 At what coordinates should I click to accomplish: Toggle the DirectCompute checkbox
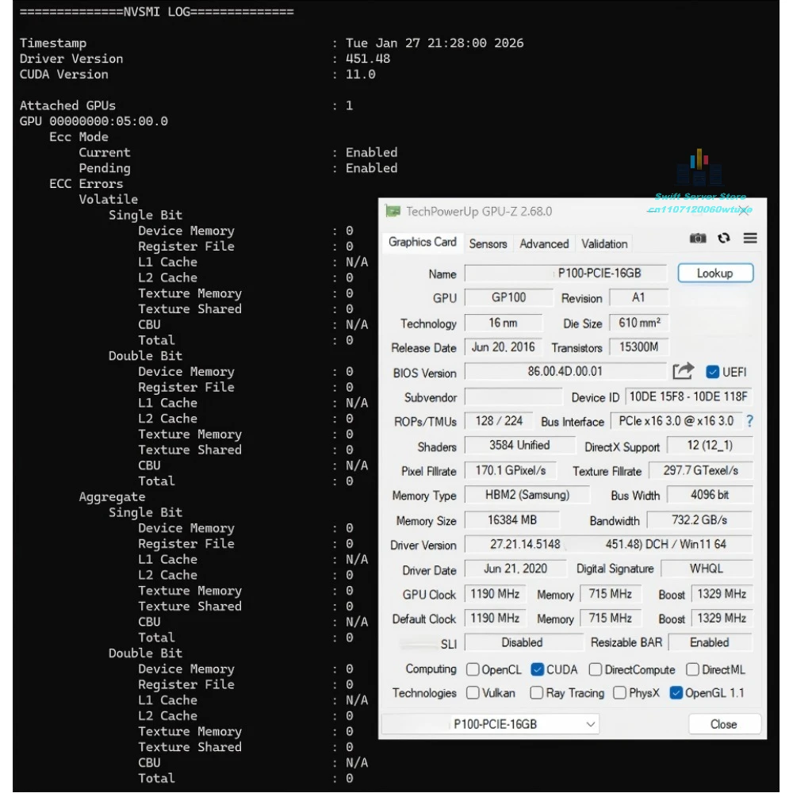pyautogui.click(x=596, y=669)
